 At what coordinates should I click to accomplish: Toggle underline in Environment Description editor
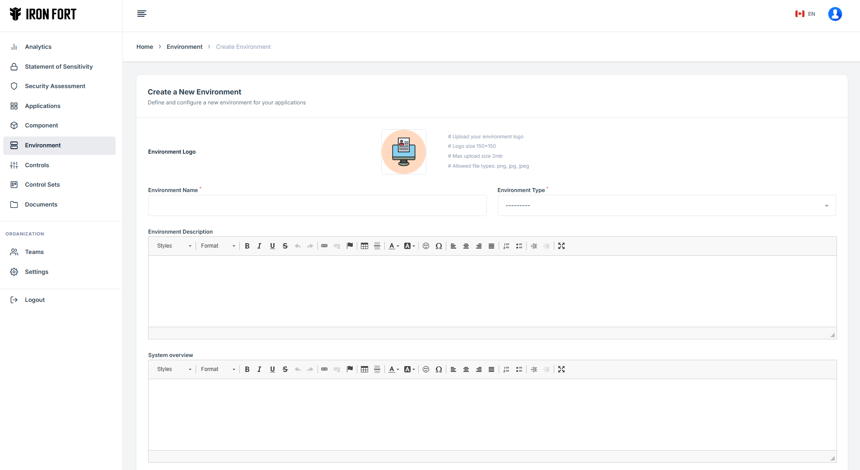pyautogui.click(x=272, y=246)
